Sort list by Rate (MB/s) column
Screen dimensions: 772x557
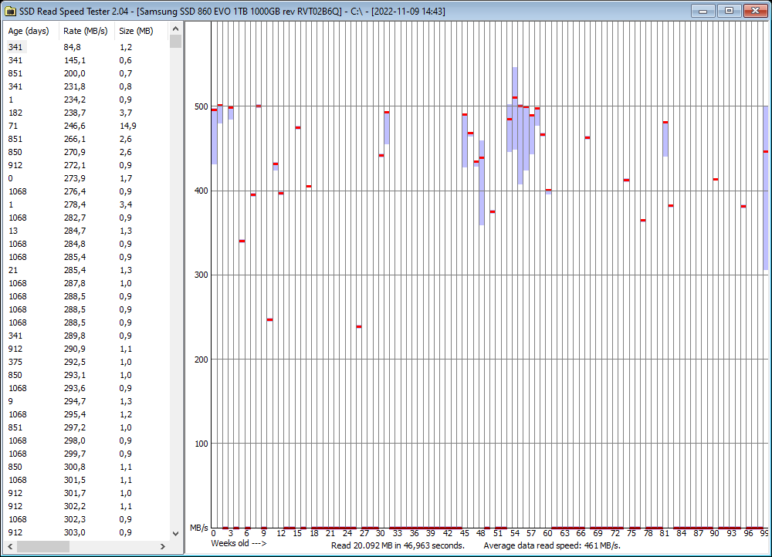click(86, 31)
